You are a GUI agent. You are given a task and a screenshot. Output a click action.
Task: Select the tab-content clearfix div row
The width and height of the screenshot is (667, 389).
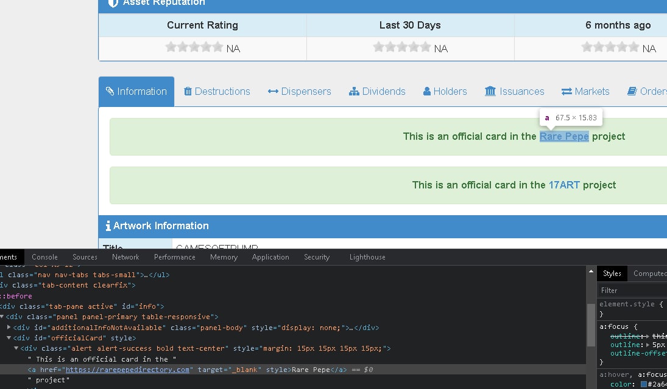[292, 286]
